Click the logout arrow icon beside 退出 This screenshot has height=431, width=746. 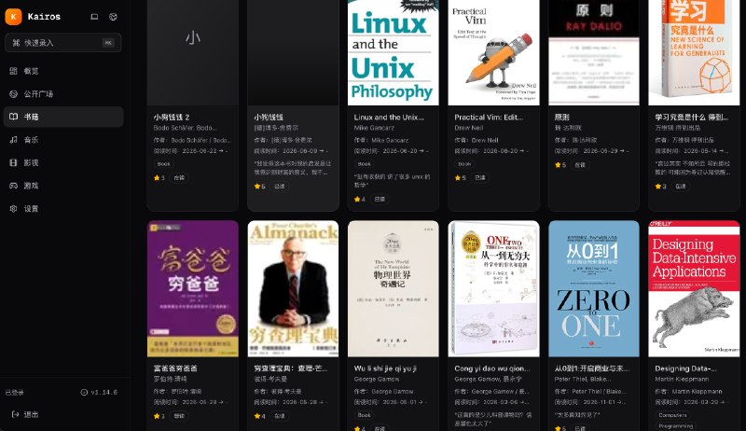[15, 414]
